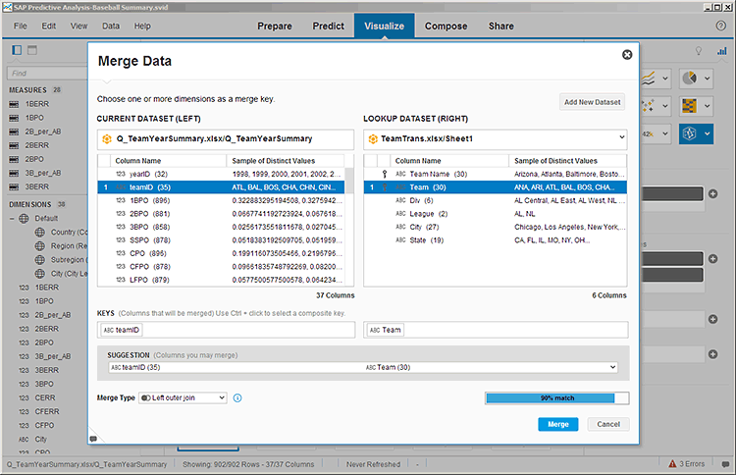Choose the scatter plot chart icon

point(649,106)
